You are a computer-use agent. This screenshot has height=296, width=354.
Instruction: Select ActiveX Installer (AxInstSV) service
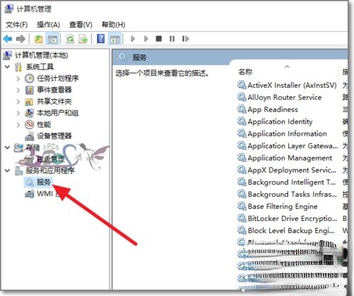292,85
